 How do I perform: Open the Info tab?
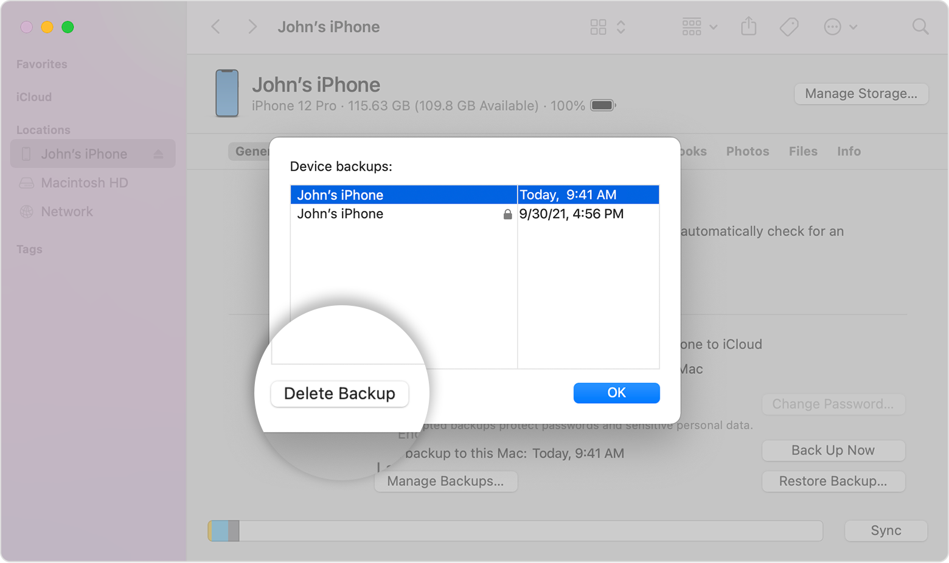(x=849, y=151)
